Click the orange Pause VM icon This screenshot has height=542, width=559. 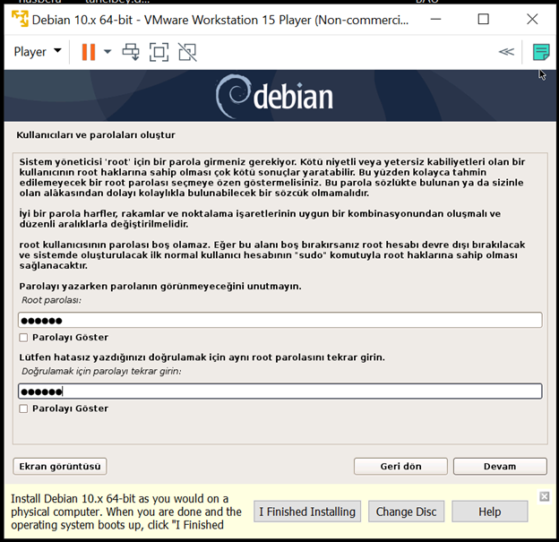pos(89,52)
